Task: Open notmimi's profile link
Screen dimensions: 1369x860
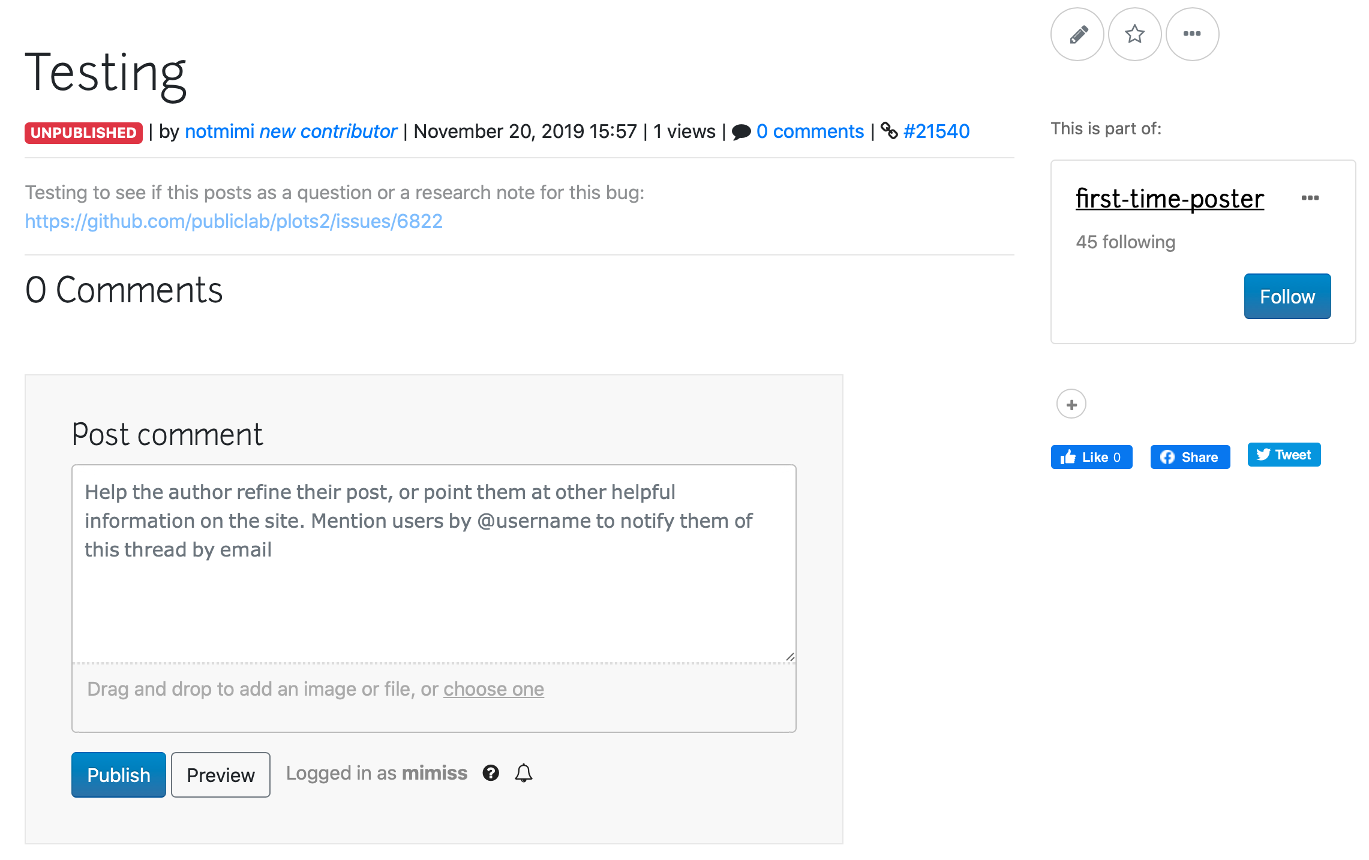Action: pyautogui.click(x=220, y=131)
